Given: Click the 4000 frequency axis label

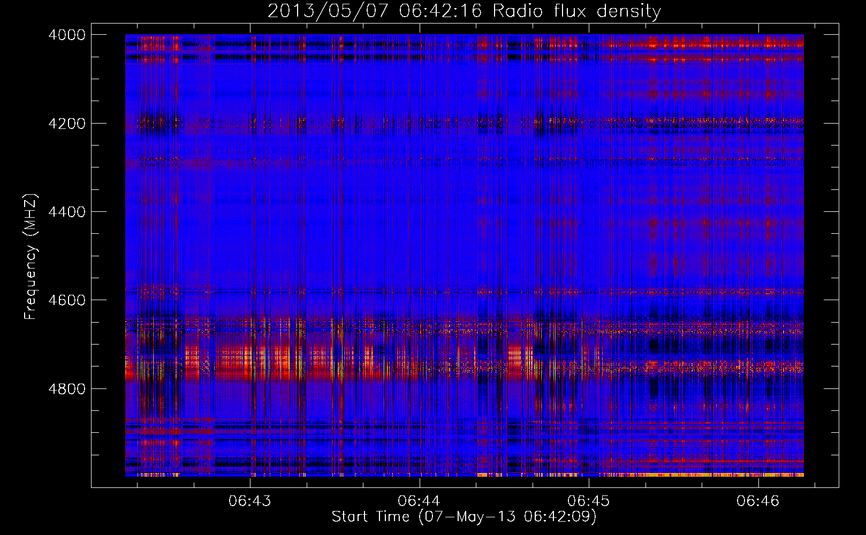Looking at the screenshot, I should pos(67,35).
